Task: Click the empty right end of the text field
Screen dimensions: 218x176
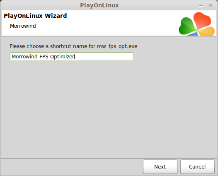Action: [104, 56]
